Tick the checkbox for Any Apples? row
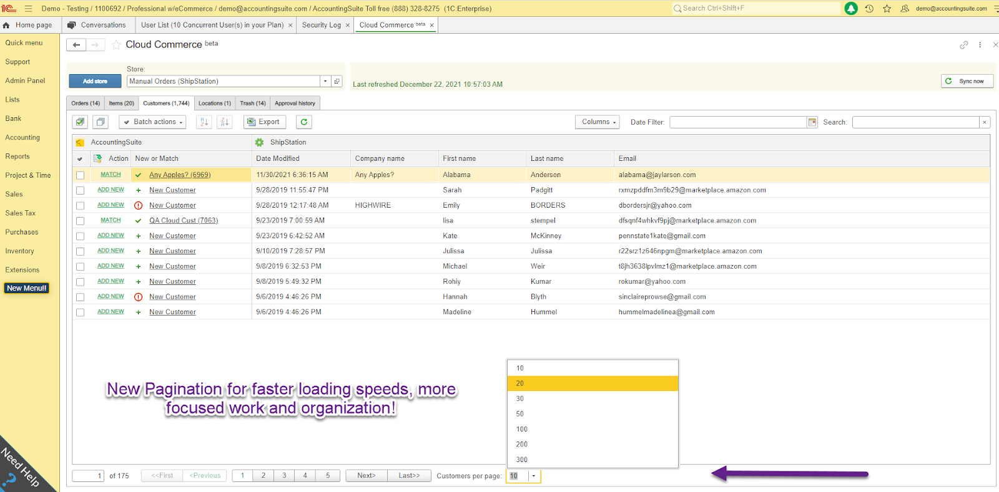Viewport: 999px width, 492px height. pos(81,175)
